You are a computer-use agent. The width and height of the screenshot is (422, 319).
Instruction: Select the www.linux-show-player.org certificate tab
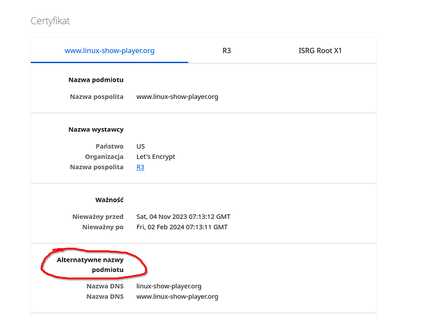(x=109, y=50)
